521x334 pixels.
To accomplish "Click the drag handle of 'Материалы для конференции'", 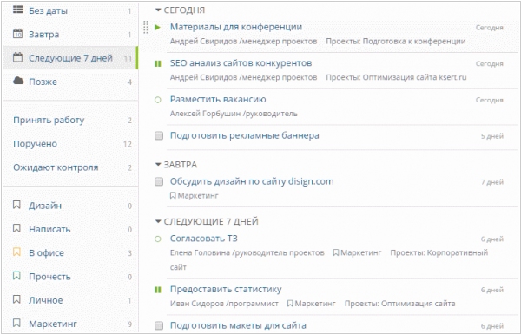I will coord(145,27).
